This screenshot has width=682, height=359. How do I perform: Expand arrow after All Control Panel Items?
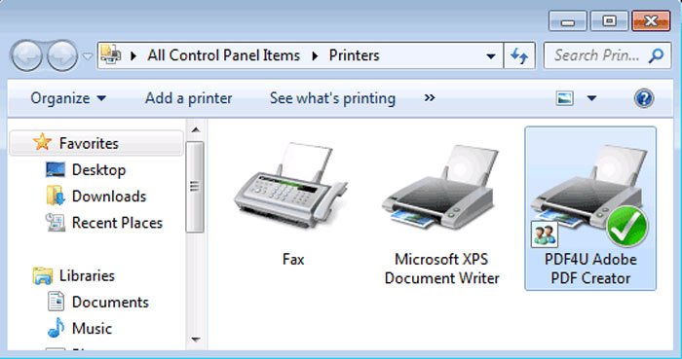tap(315, 56)
